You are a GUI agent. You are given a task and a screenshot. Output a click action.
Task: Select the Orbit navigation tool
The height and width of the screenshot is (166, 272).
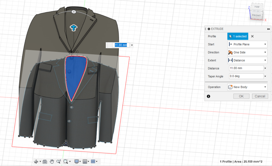[x=36, y=161]
